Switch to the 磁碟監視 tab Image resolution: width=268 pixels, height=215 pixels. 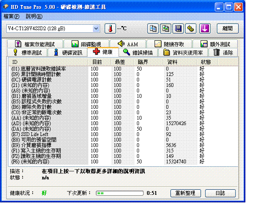click(x=86, y=44)
